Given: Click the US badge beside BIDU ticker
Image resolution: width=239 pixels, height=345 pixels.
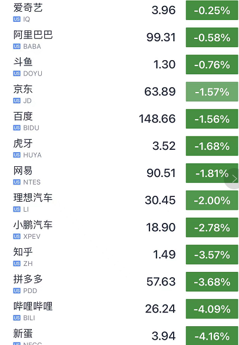Looking at the screenshot, I should pyautogui.click(x=16, y=128).
